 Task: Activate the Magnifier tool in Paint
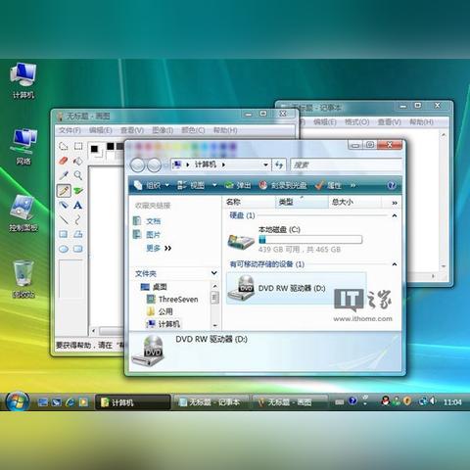78,175
